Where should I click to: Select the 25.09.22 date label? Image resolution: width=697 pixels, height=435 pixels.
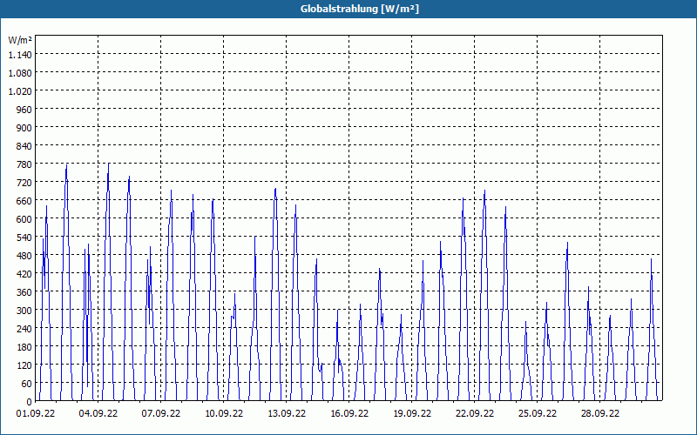coord(538,414)
